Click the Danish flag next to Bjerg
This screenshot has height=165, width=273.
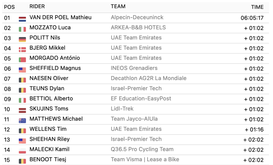click(22, 49)
